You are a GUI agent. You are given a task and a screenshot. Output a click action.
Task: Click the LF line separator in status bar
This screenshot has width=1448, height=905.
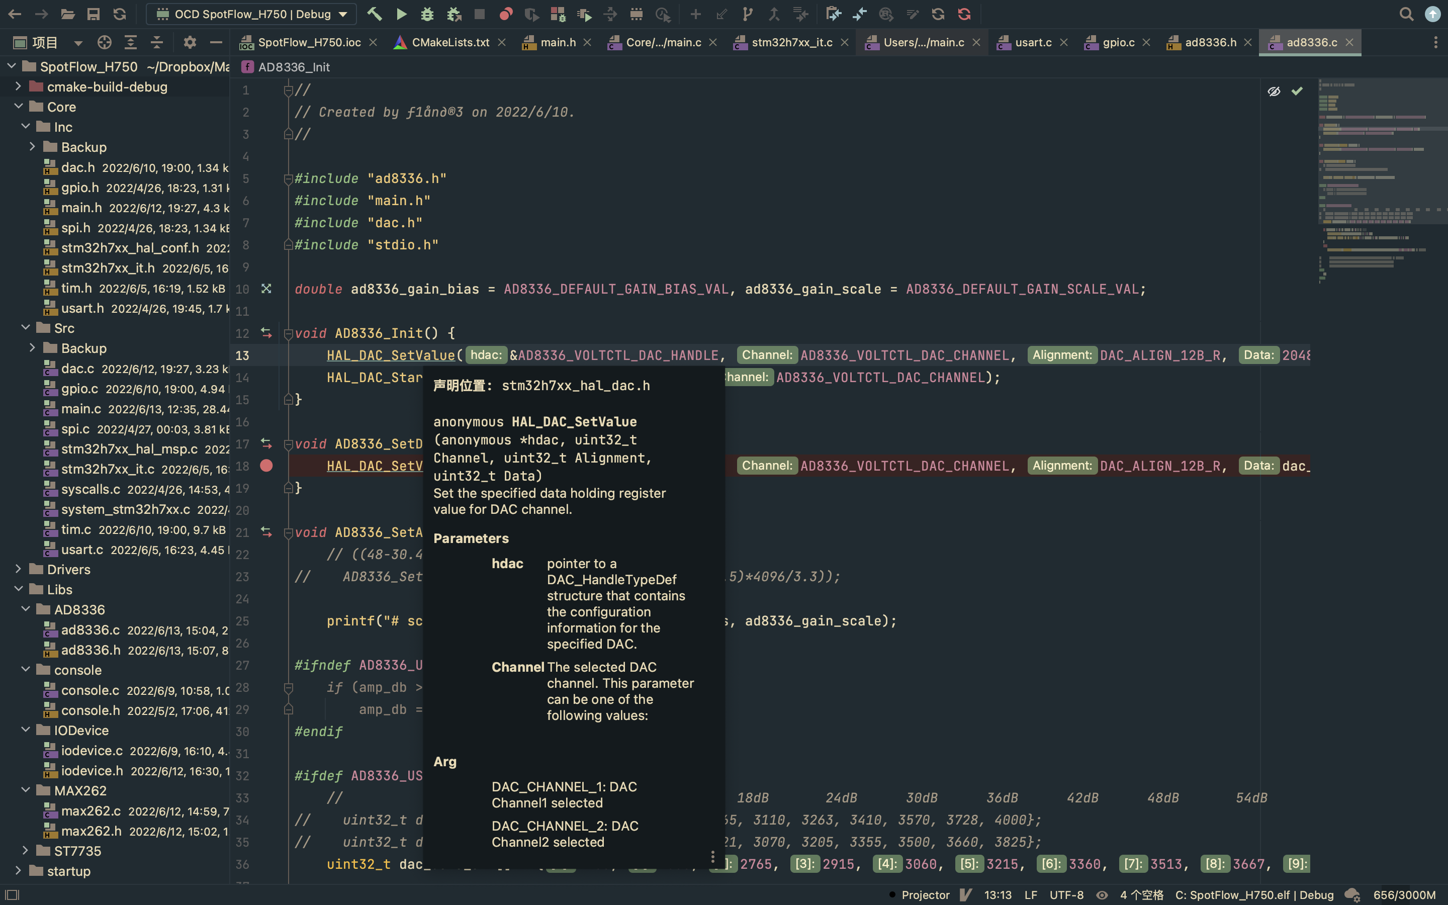click(1030, 895)
